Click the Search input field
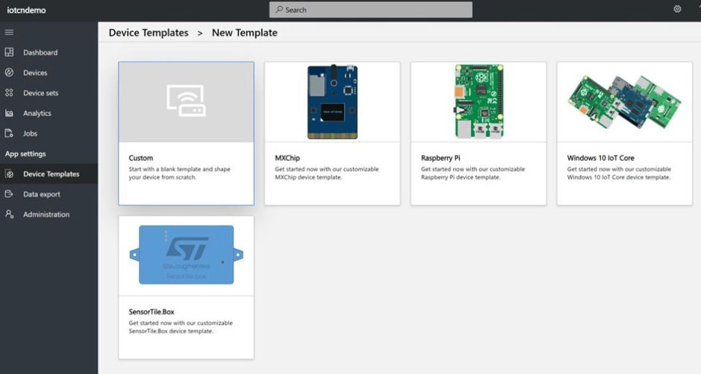 pos(371,10)
